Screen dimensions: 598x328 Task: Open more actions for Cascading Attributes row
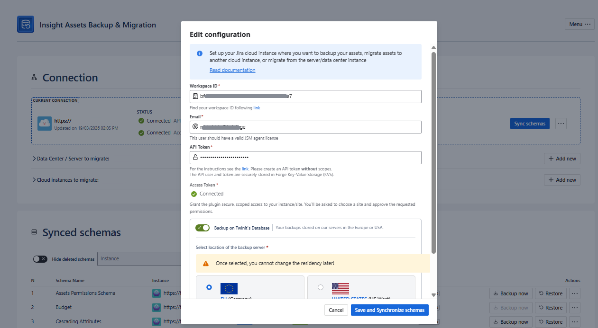(x=575, y=322)
